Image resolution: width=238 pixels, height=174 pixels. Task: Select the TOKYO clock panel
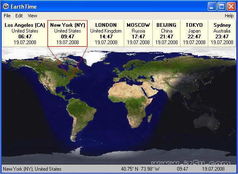[x=194, y=33]
